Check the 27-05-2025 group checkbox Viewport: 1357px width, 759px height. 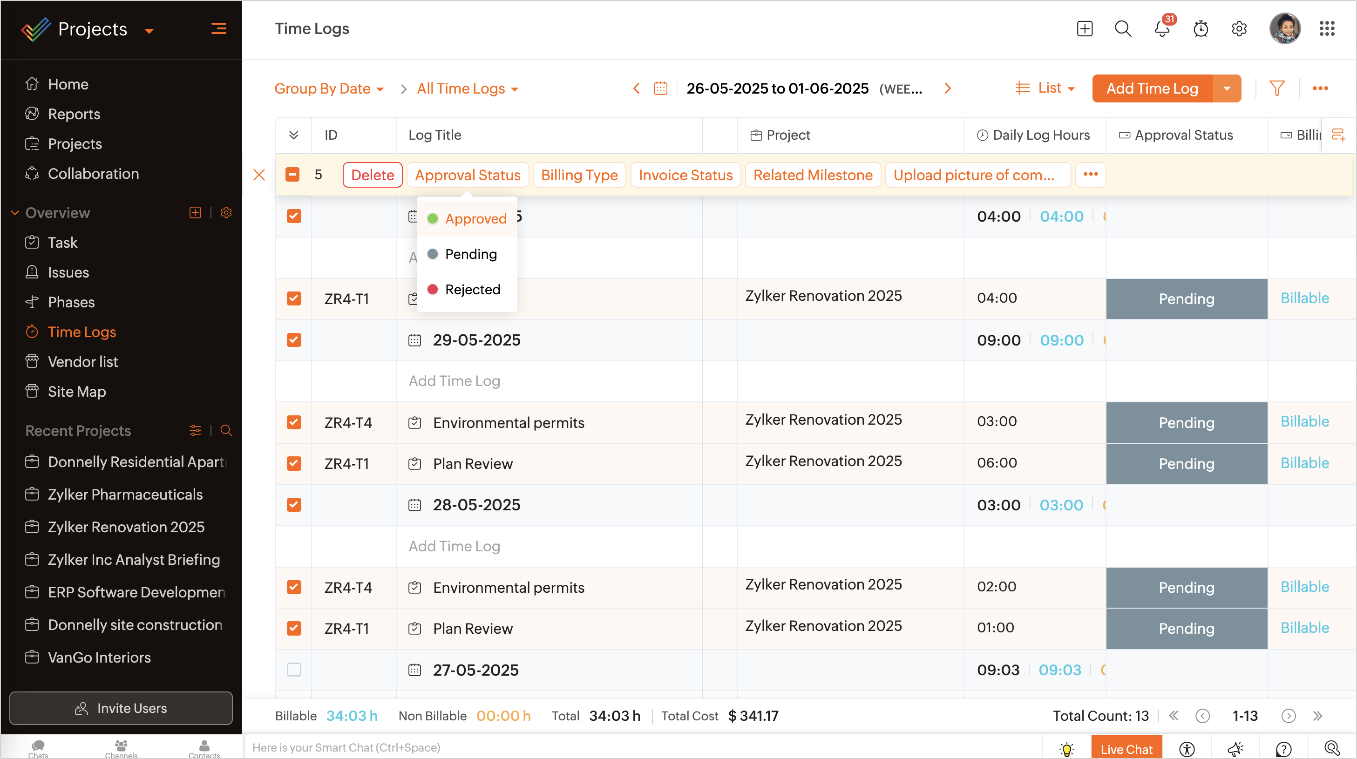pos(294,670)
